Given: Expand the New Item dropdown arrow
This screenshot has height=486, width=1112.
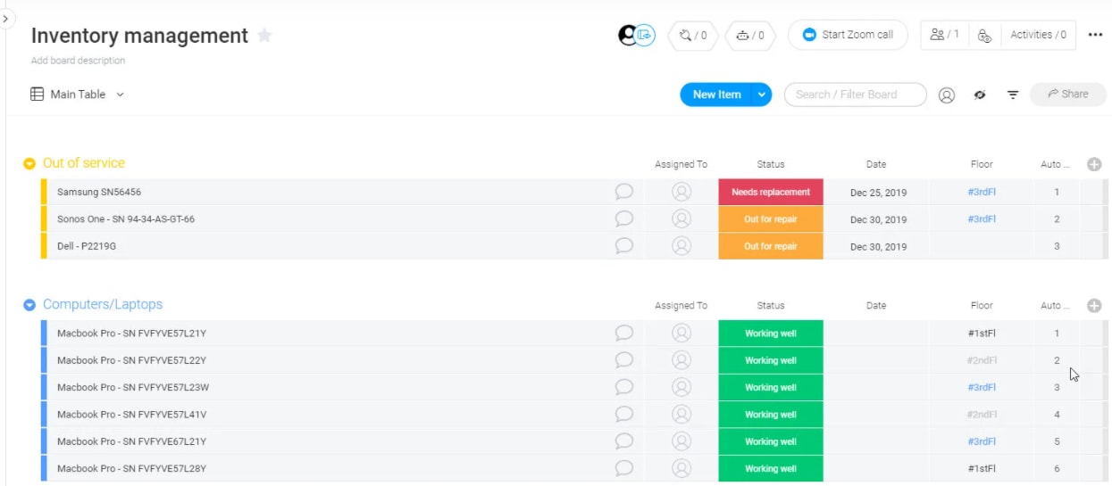Looking at the screenshot, I should point(762,95).
